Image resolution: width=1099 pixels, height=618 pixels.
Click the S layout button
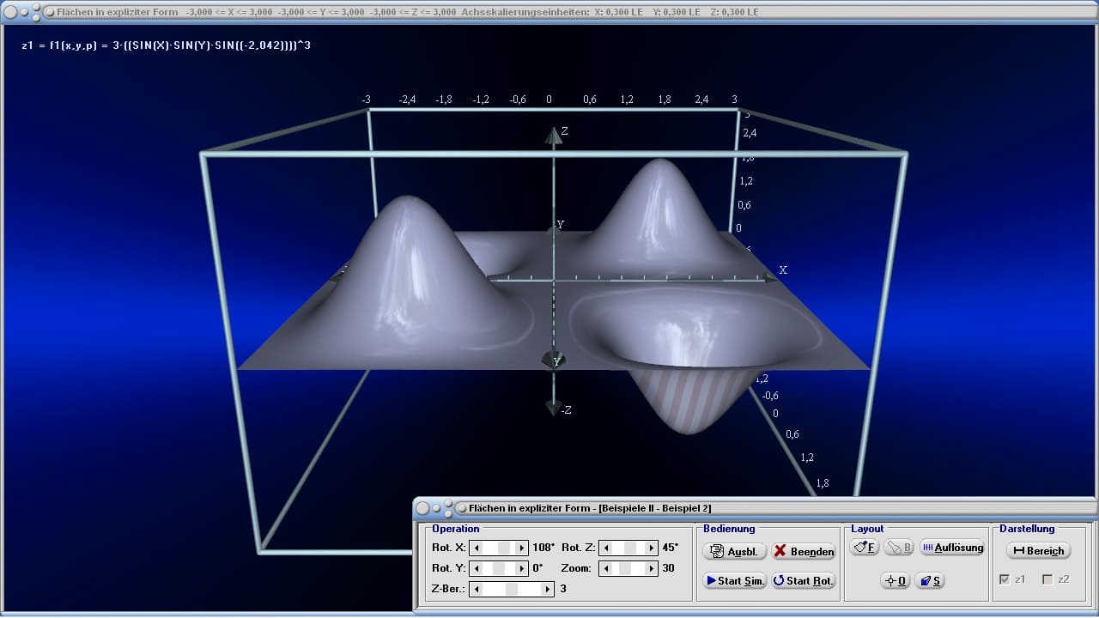[930, 580]
